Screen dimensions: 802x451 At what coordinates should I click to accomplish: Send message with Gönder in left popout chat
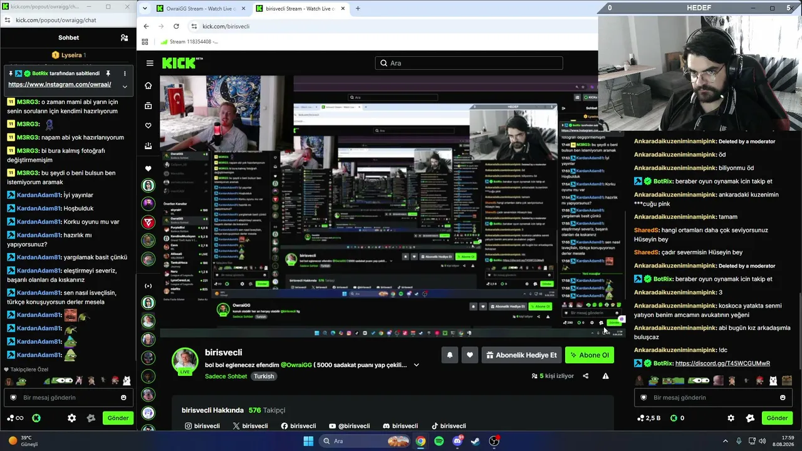click(x=118, y=418)
